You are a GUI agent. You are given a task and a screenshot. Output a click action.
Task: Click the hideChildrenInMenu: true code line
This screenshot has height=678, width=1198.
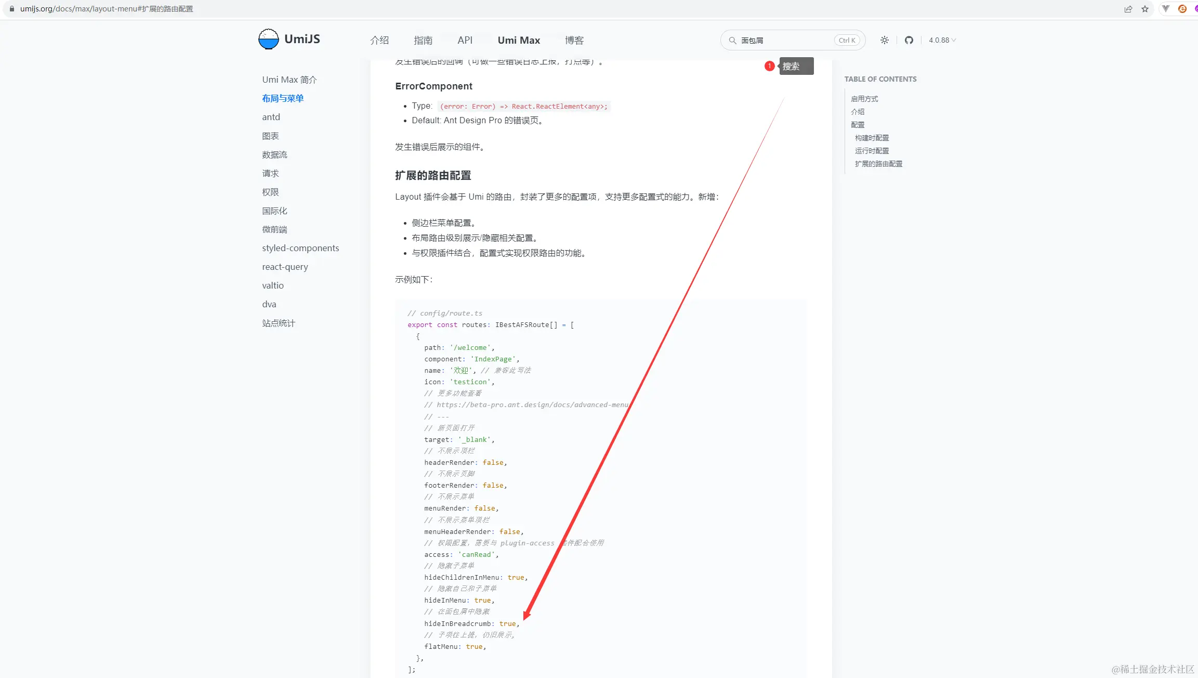pos(476,577)
